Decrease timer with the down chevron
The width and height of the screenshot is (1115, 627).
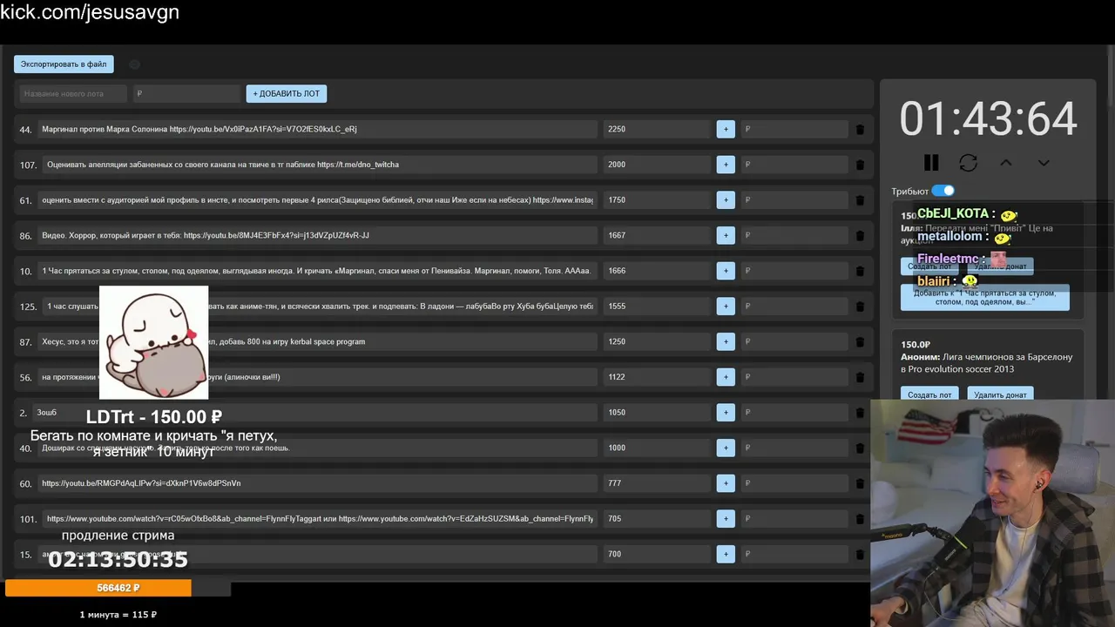pyautogui.click(x=1044, y=163)
